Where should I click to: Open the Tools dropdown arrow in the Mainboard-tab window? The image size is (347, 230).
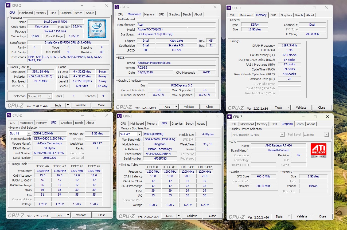tap(176, 107)
